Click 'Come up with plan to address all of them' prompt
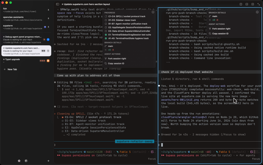The image size is (263, 165). click(88, 76)
